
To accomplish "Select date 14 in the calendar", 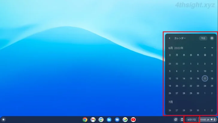I will click(184, 78).
